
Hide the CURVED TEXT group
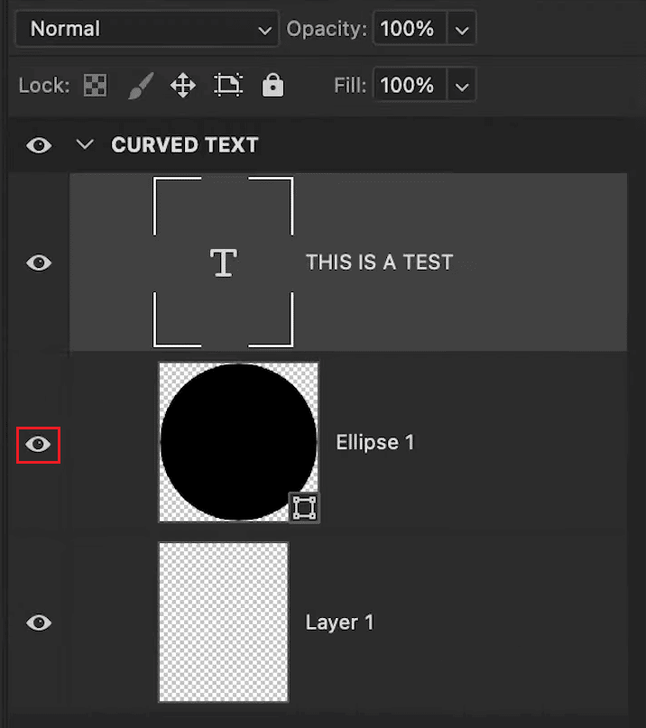(x=38, y=145)
